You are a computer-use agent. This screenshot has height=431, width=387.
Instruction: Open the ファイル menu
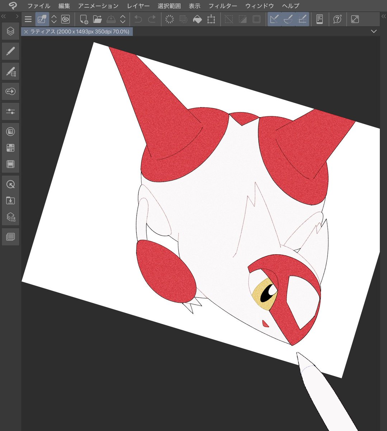click(x=39, y=6)
